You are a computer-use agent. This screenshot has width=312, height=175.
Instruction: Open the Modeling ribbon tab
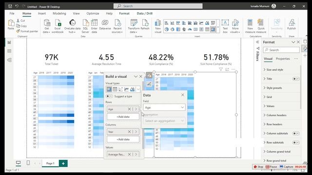(x=59, y=14)
